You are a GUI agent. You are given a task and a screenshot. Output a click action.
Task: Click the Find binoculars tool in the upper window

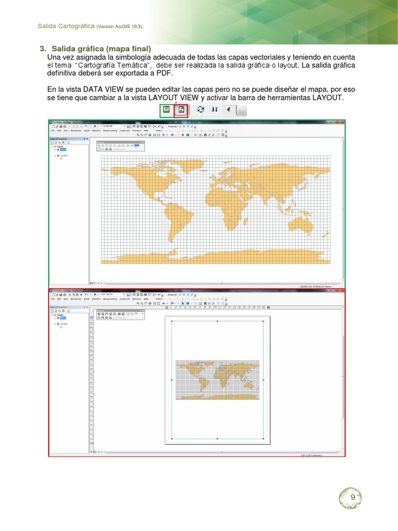click(205, 135)
